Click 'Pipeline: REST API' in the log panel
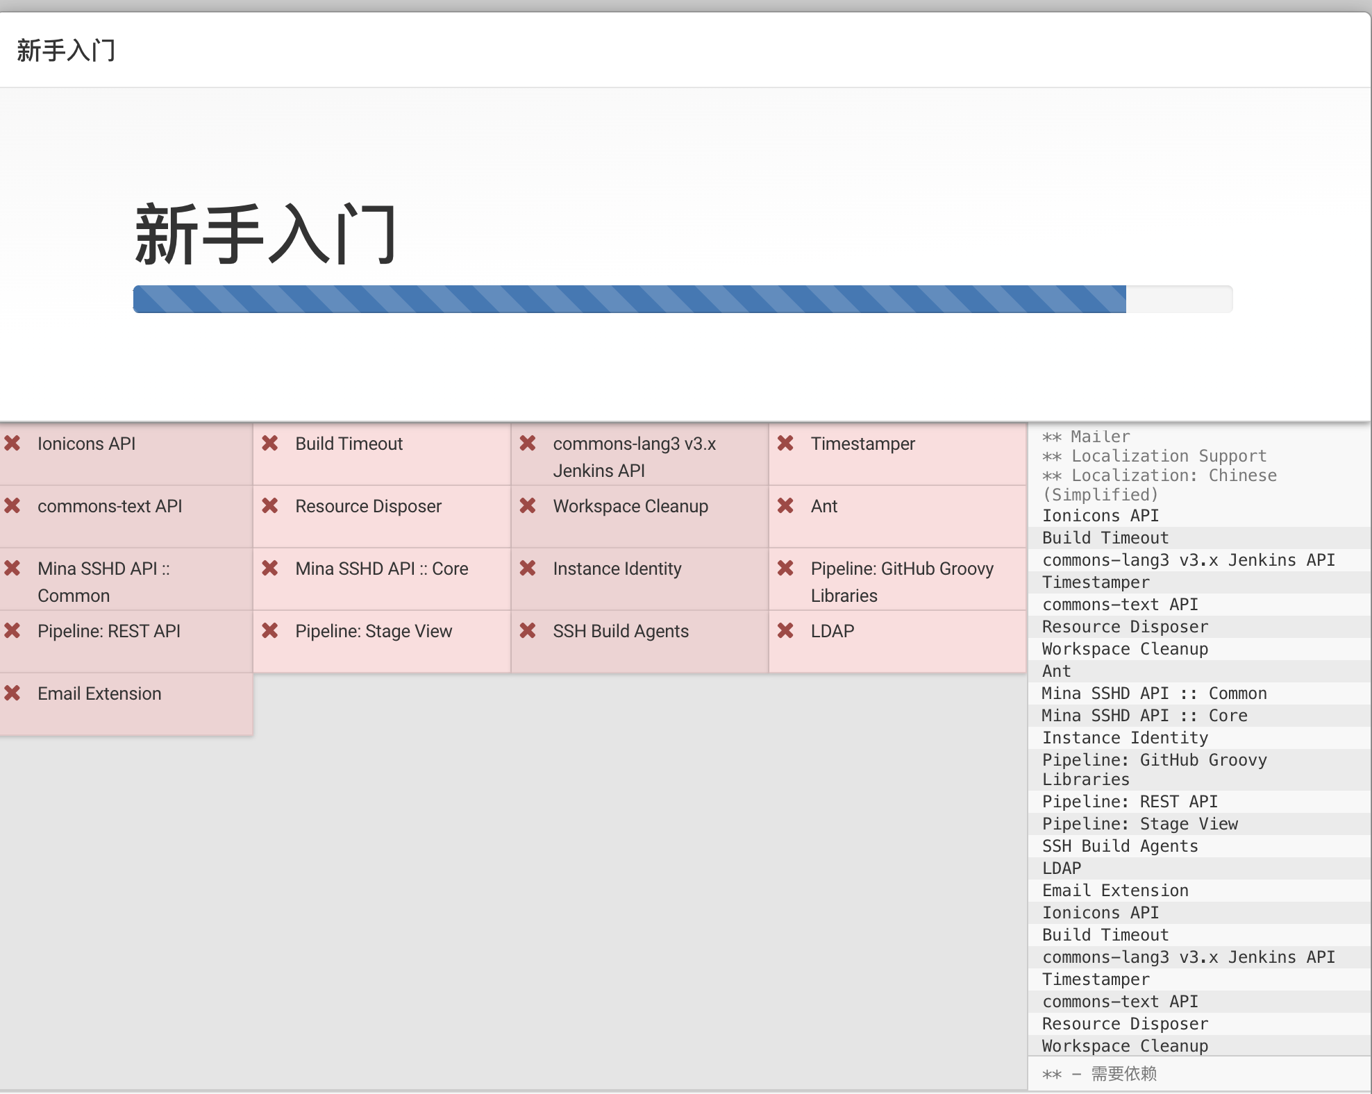The width and height of the screenshot is (1372, 1094). point(1130,802)
